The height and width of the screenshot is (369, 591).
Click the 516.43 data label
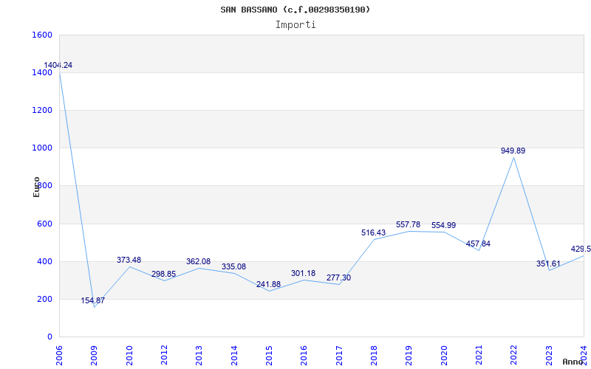[374, 232]
